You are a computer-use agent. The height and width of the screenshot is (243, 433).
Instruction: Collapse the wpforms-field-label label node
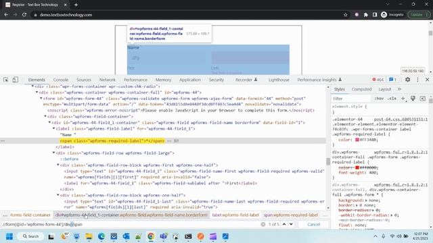point(54,129)
